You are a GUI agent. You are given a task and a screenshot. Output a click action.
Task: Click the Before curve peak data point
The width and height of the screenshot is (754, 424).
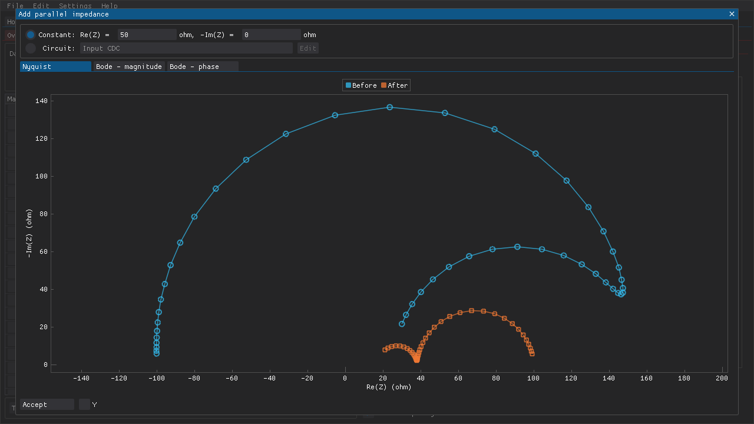(x=389, y=107)
